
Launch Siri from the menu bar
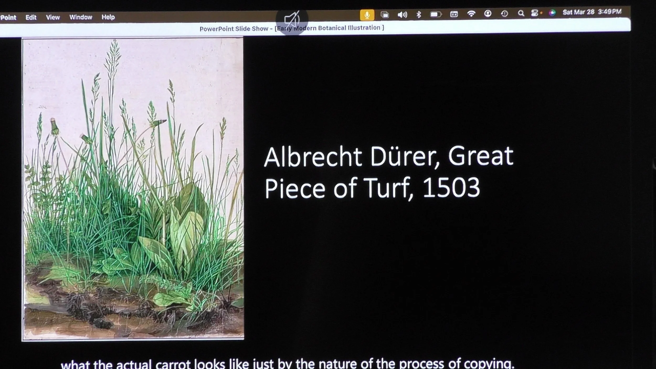[x=552, y=13]
